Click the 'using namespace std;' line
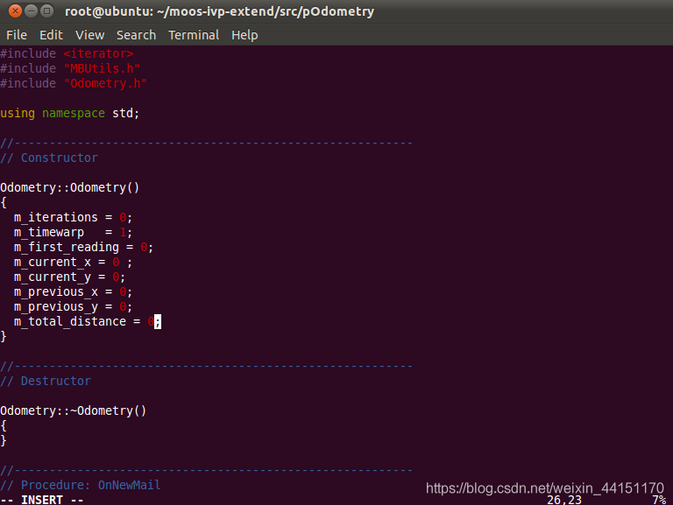Screen dimensions: 673x505 click(70, 113)
